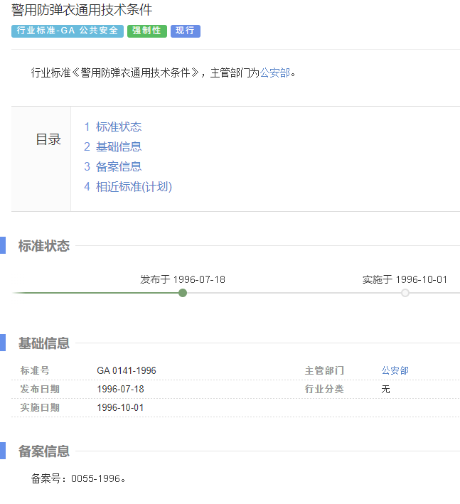The height and width of the screenshot is (504, 460).
Task: Click the 基础信息 section heading
Action: [44, 343]
